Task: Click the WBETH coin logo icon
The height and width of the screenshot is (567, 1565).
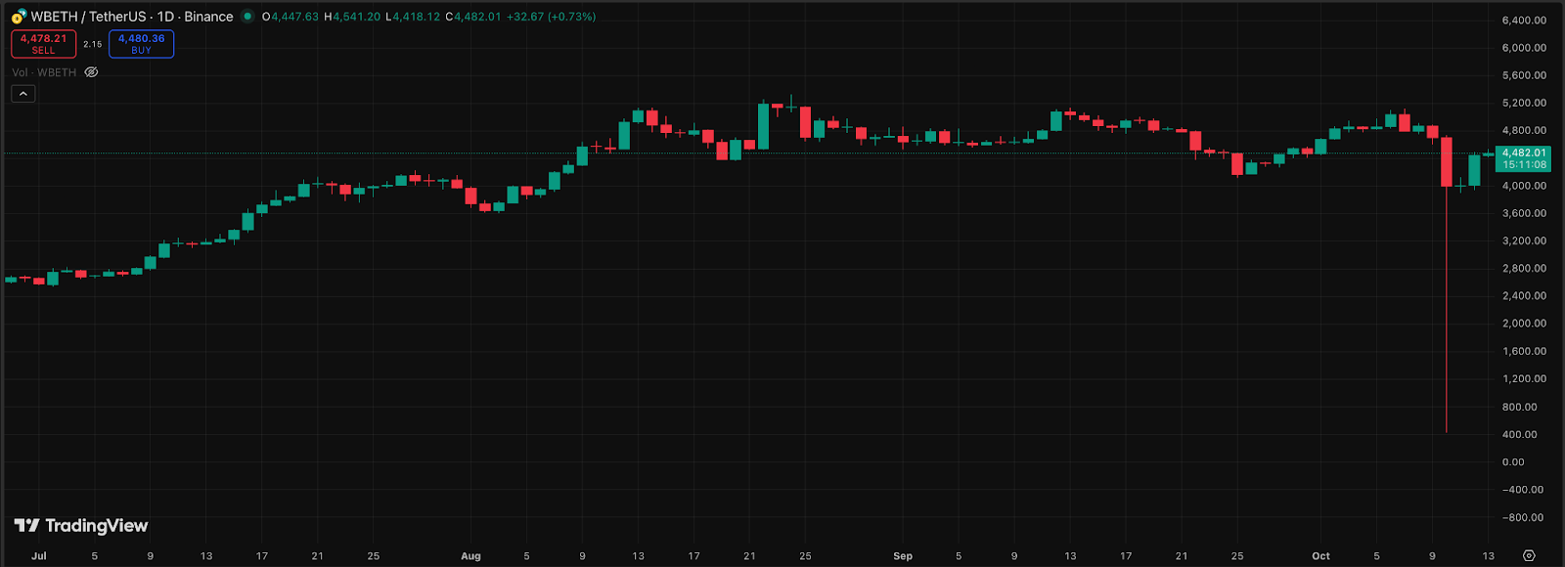Action: tap(19, 17)
